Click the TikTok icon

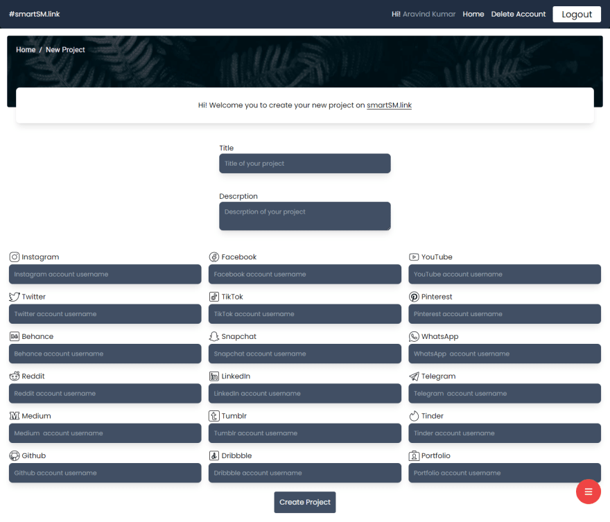[213, 296]
